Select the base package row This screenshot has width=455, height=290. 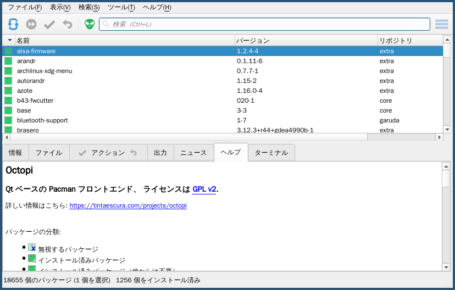tap(223, 110)
